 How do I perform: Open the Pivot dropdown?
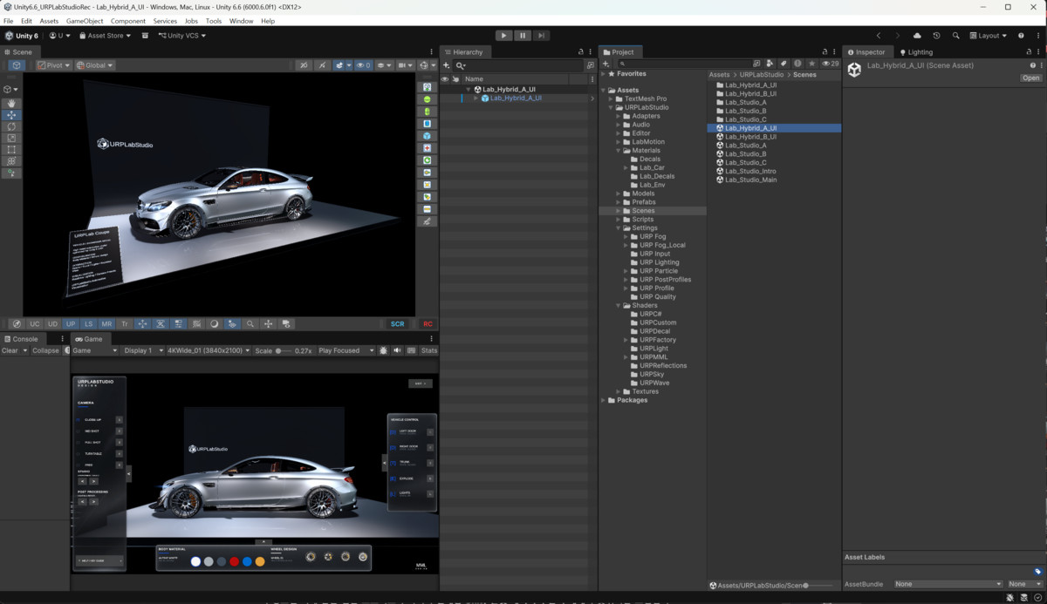(53, 65)
